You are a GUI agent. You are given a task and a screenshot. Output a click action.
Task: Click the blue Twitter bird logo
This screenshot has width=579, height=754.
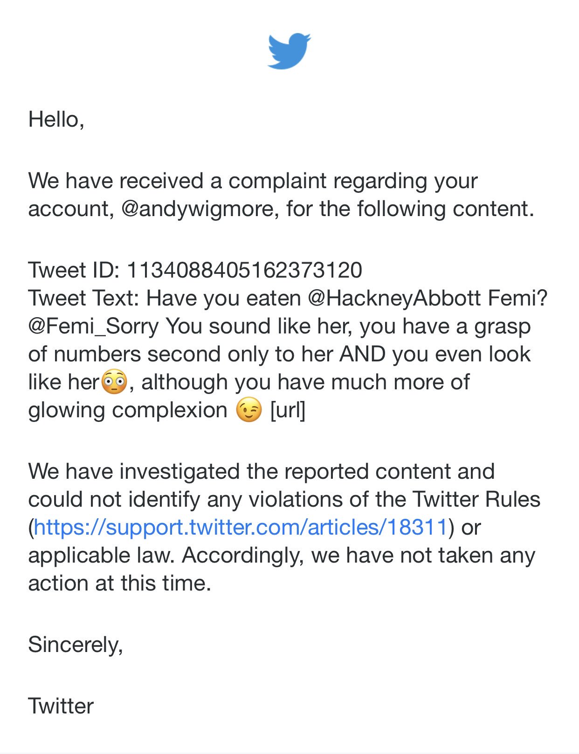click(289, 51)
